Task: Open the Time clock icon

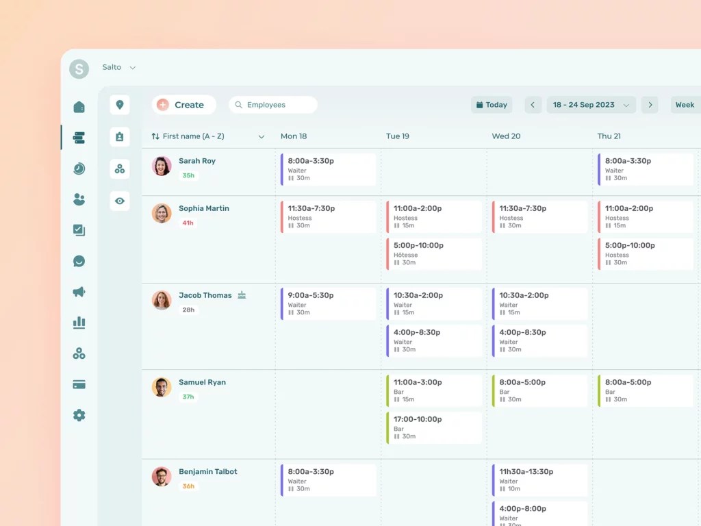Action: (x=79, y=168)
